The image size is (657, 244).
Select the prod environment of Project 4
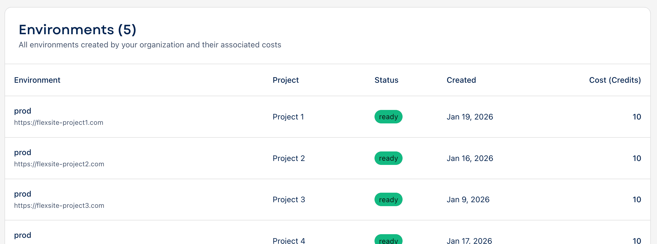coord(22,235)
